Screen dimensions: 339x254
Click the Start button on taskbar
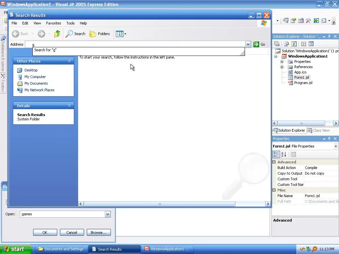16,249
